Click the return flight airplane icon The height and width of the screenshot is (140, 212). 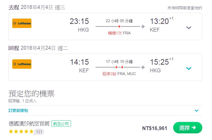[143, 67]
